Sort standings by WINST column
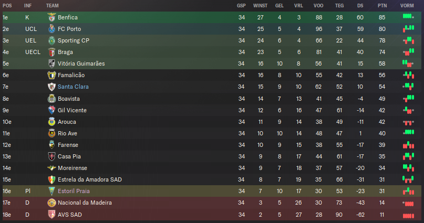 pyautogui.click(x=260, y=6)
